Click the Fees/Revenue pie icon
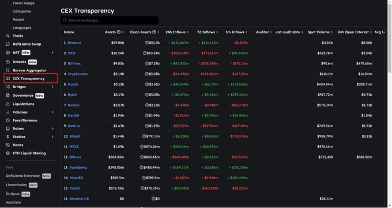Screen dimensions: 392x208 pyautogui.click(x=7, y=120)
